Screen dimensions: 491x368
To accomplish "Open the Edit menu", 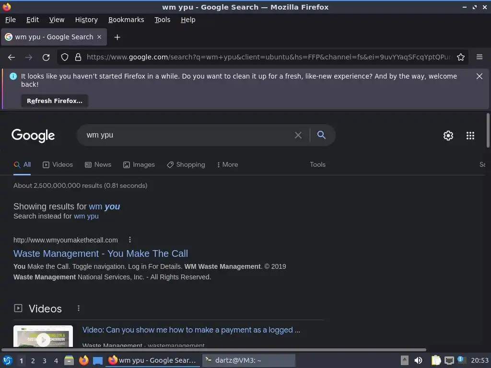I will (x=33, y=20).
